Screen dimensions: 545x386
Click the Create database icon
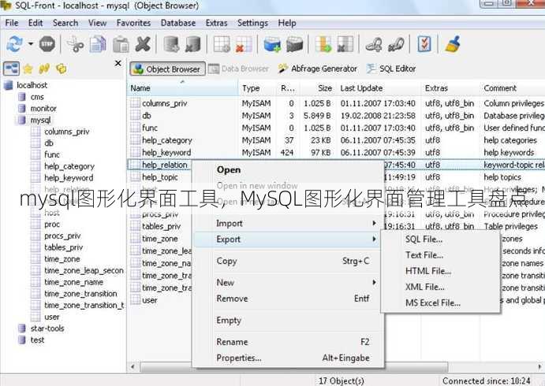[171, 44]
